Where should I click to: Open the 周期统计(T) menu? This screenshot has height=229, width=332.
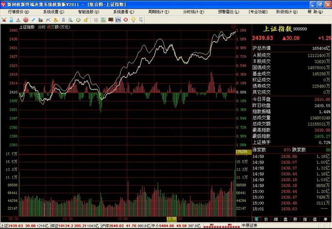[158, 12]
